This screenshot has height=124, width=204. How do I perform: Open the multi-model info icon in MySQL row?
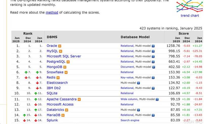click(x=153, y=51)
